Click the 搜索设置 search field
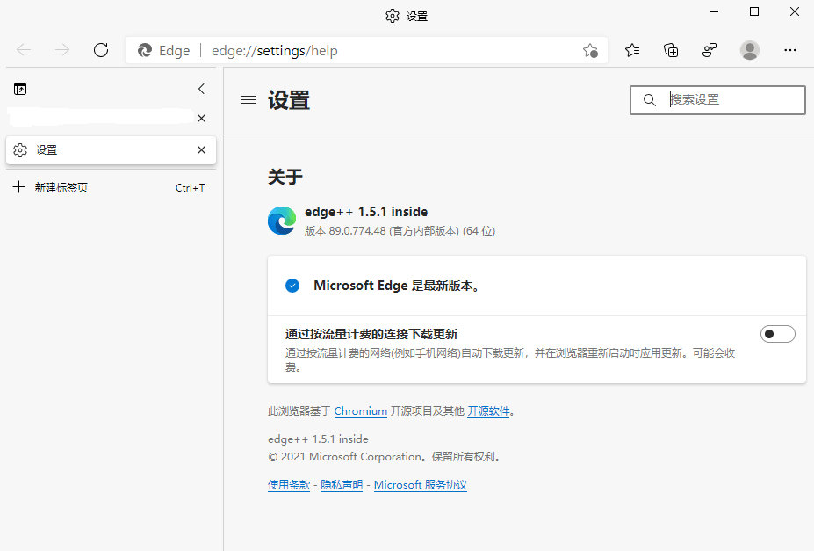The height and width of the screenshot is (551, 814). tap(717, 99)
